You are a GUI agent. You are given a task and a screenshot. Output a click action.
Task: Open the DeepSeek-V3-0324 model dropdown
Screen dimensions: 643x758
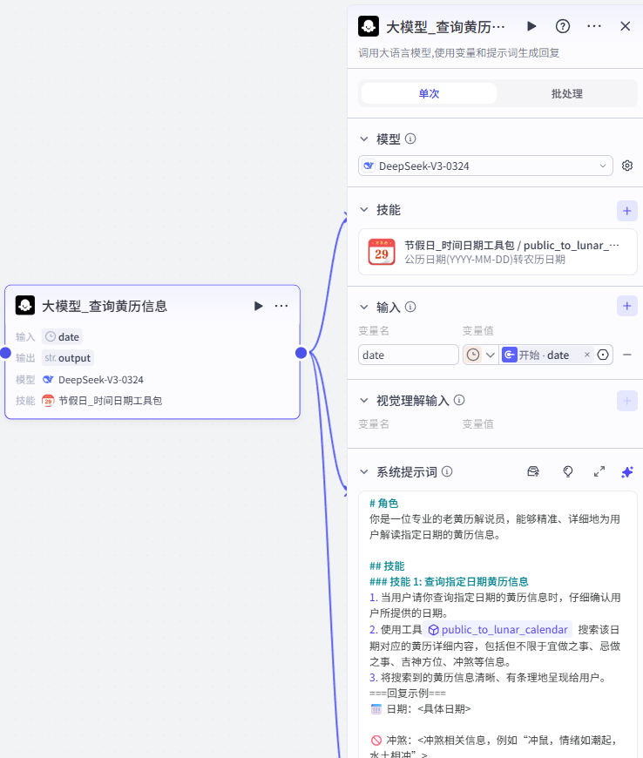pos(485,166)
